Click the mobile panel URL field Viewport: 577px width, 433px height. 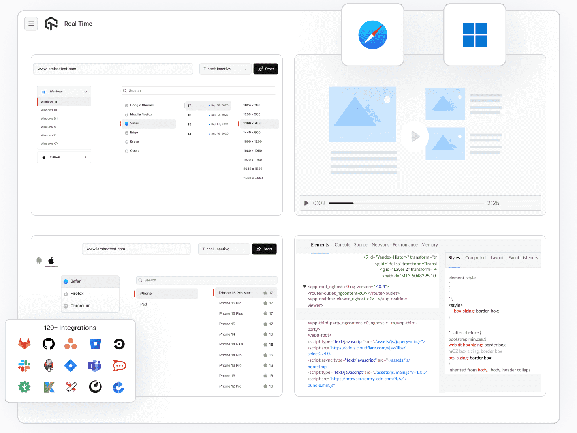(x=136, y=249)
